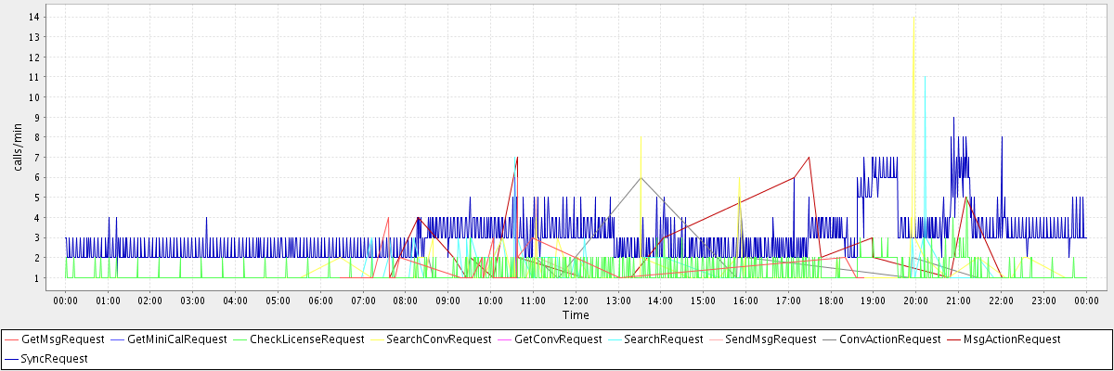Click the 06:00 time axis label
Screen dimensions: 1114x371
[x=320, y=301]
